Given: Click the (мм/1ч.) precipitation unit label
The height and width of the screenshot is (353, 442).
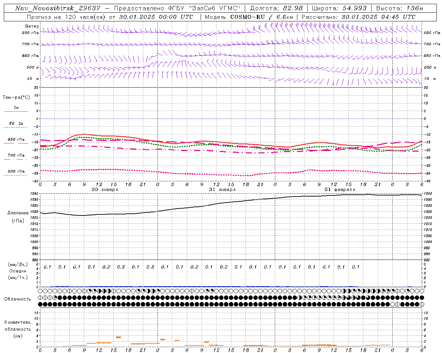Looking at the screenshot, I should (x=18, y=278).
